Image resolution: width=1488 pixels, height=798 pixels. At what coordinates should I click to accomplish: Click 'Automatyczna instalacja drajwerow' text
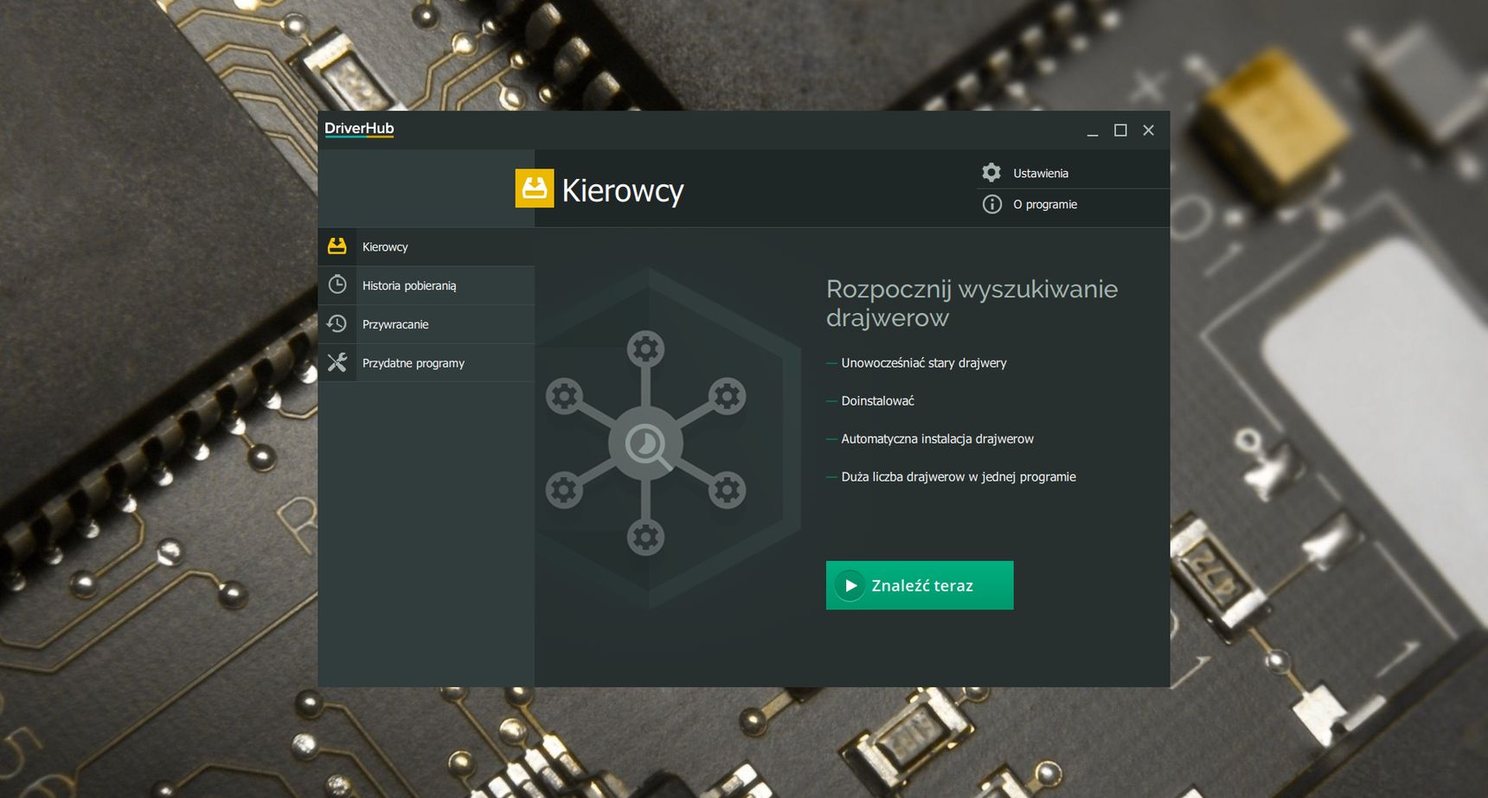(x=937, y=439)
